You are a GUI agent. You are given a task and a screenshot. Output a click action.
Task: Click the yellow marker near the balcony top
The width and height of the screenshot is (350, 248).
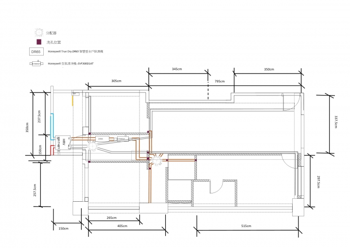(72, 100)
